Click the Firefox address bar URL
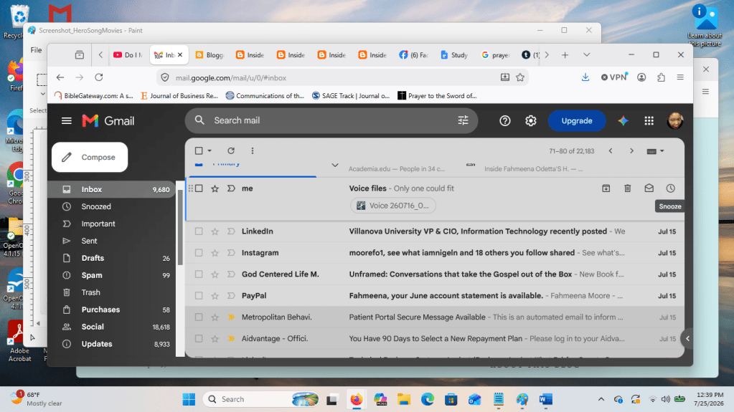 [x=231, y=77]
